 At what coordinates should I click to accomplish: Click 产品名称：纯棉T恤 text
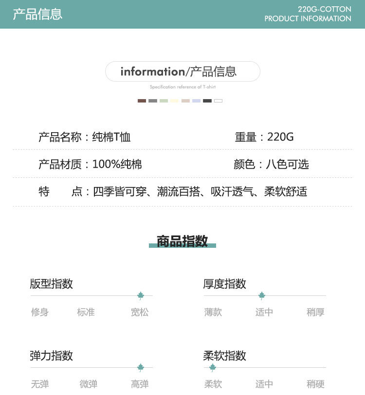pyautogui.click(x=84, y=137)
